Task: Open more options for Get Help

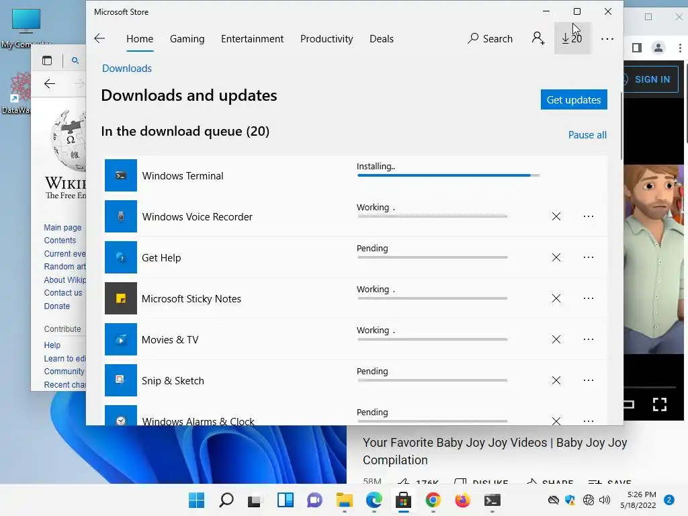Action: (589, 257)
